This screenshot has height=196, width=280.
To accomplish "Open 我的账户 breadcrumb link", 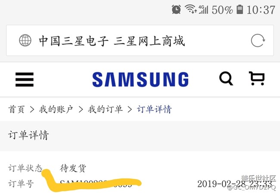I will [x=56, y=109].
